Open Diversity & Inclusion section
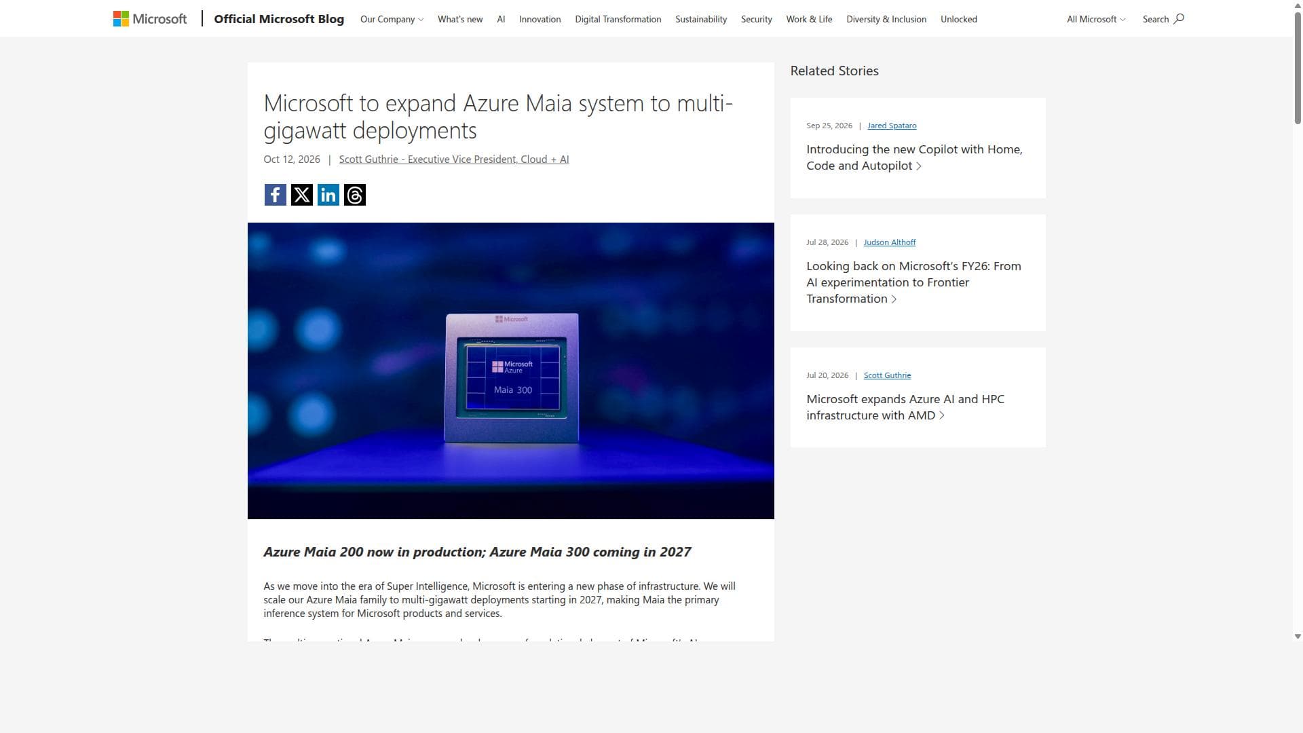 tap(886, 19)
